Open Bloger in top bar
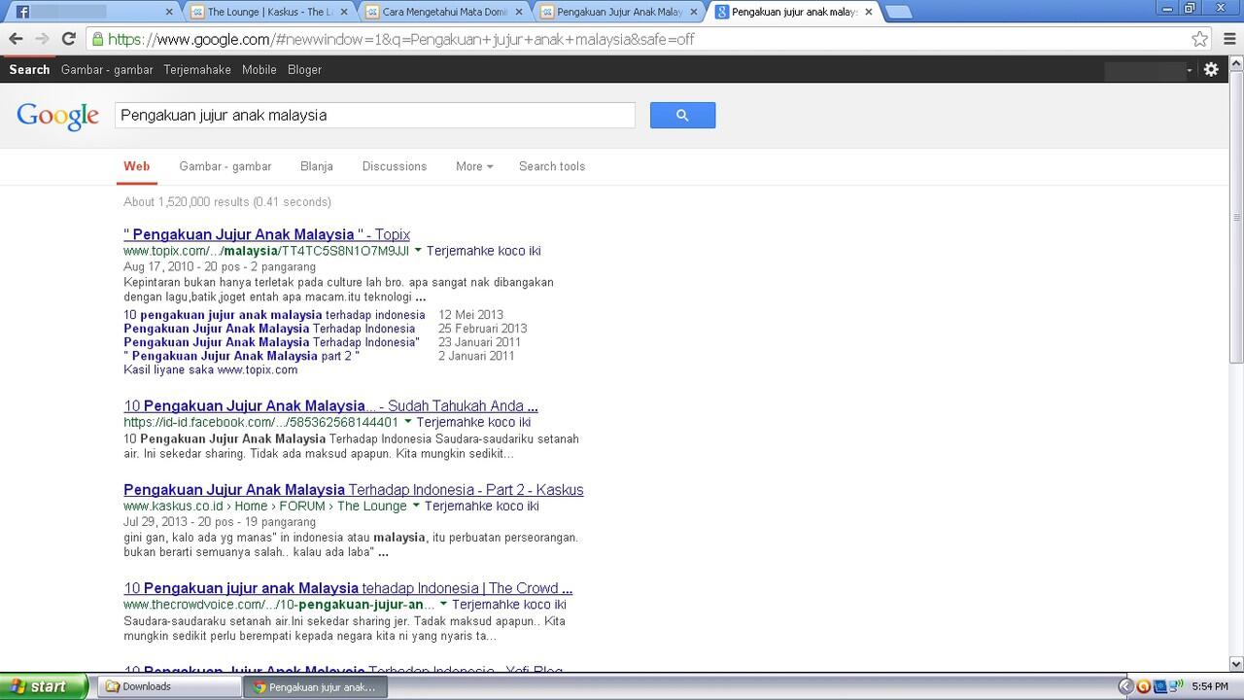Image resolution: width=1244 pixels, height=700 pixels. (304, 70)
